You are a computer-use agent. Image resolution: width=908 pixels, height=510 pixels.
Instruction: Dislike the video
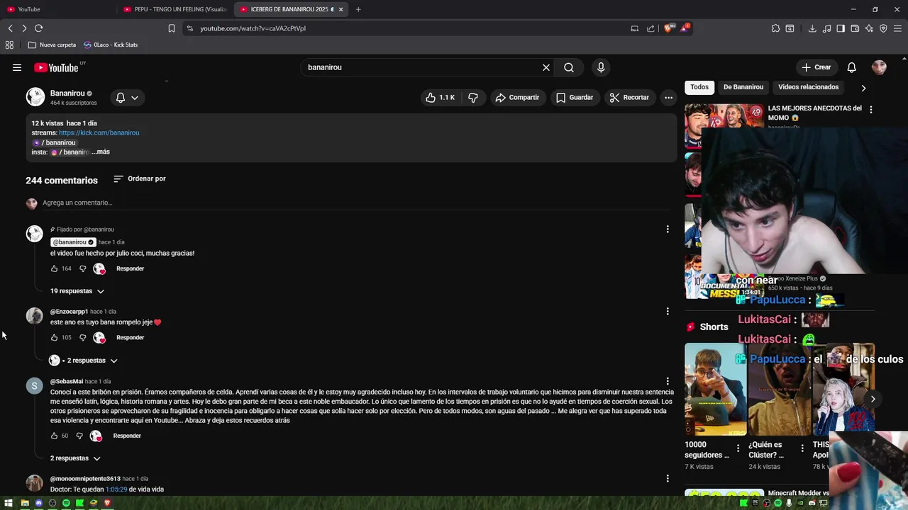[x=472, y=97]
